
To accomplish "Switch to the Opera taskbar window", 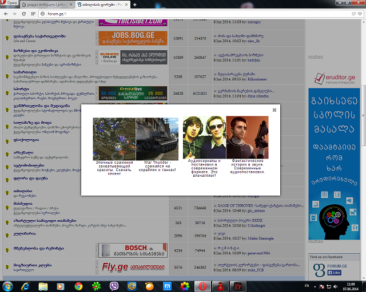I will click(202, 286).
